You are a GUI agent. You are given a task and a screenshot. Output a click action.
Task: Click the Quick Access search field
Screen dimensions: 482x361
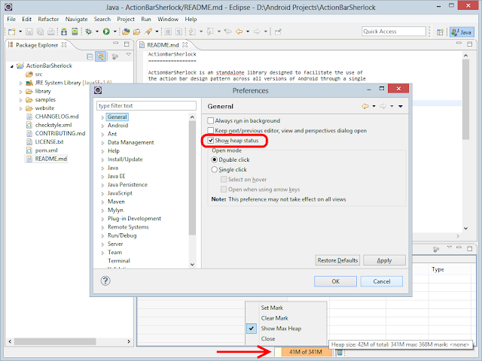pyautogui.click(x=394, y=32)
